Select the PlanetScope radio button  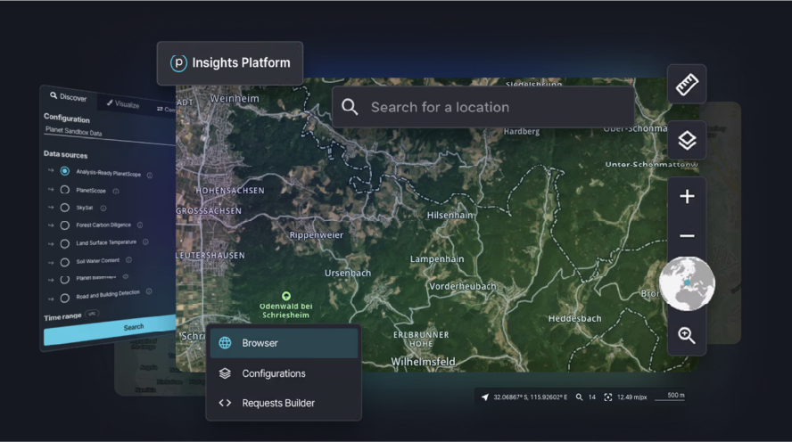click(x=64, y=190)
